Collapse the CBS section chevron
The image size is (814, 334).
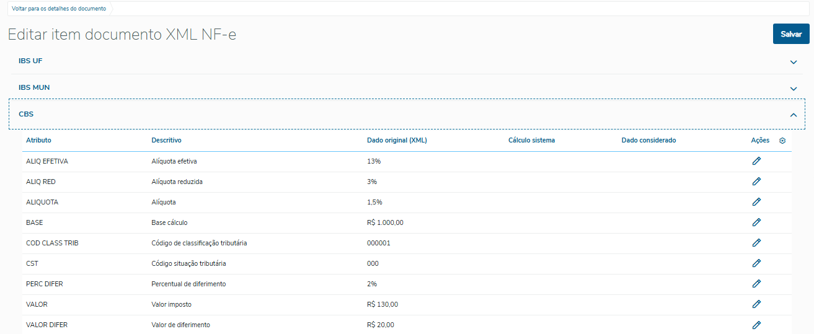793,115
